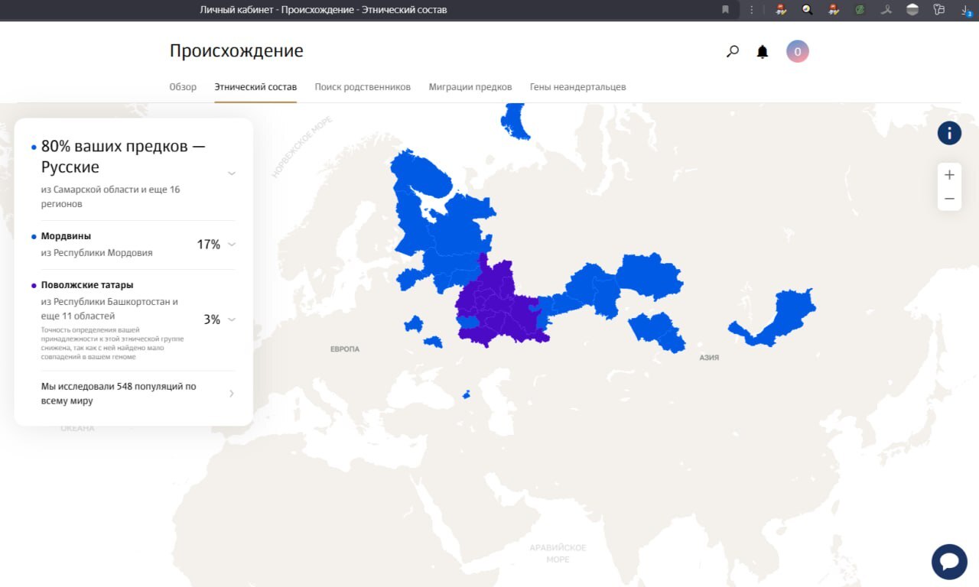Select the Этнический состав tab

pos(255,87)
